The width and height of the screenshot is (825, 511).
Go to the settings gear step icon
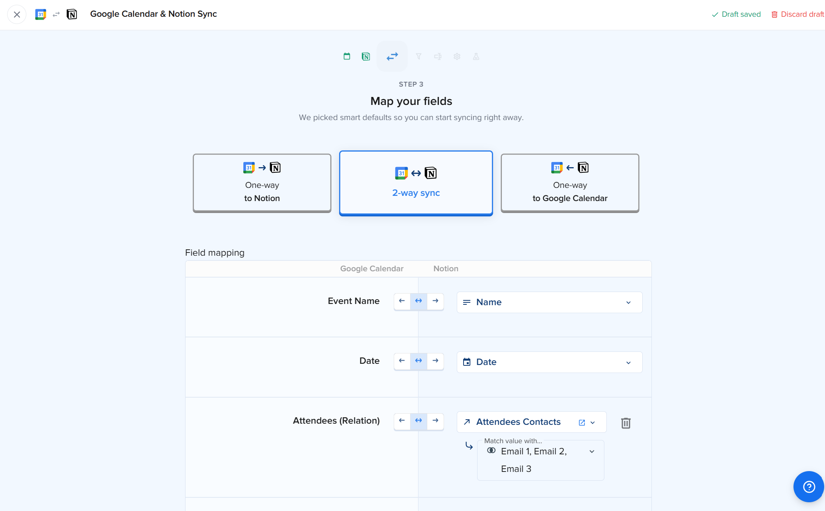pos(457,56)
